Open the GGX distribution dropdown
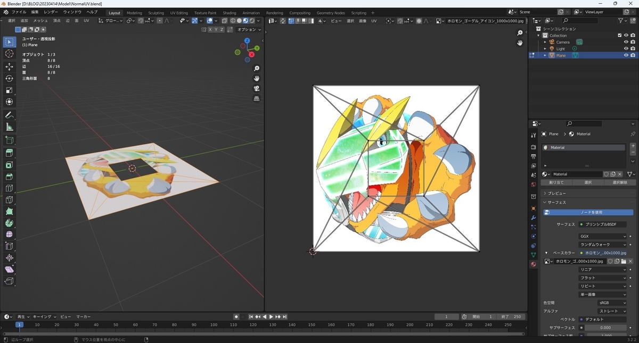 [x=602, y=236]
